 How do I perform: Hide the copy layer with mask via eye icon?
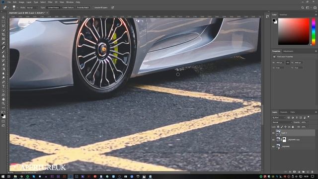273,140
